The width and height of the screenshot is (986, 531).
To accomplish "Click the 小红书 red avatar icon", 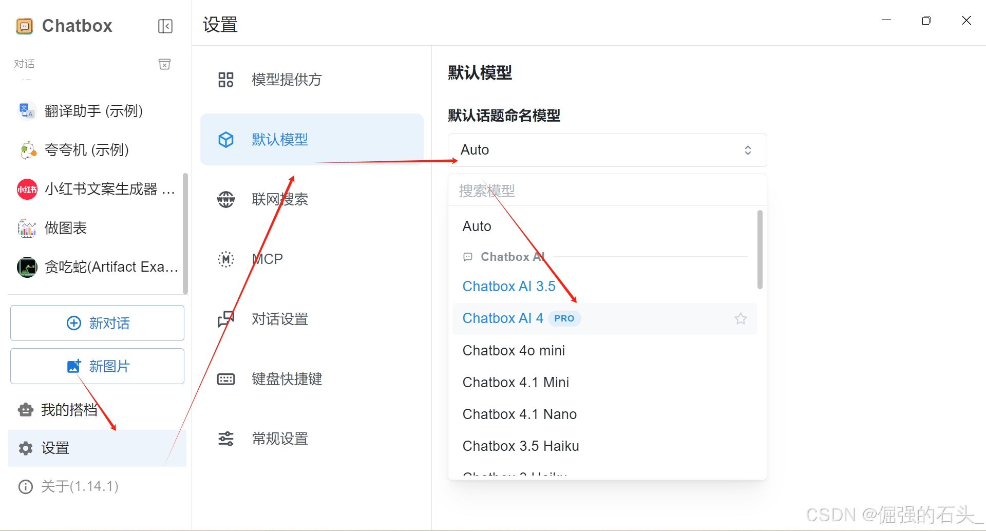I will [27, 189].
